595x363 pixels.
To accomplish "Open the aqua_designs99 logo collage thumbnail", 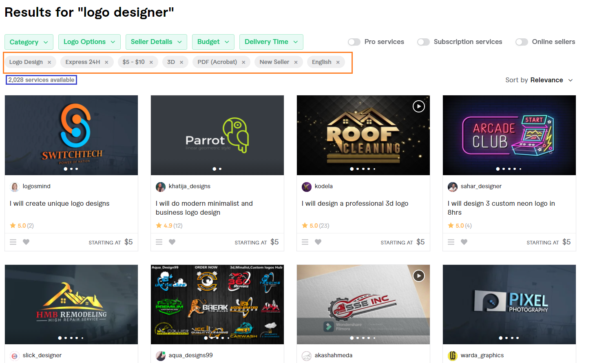I will pyautogui.click(x=217, y=305).
